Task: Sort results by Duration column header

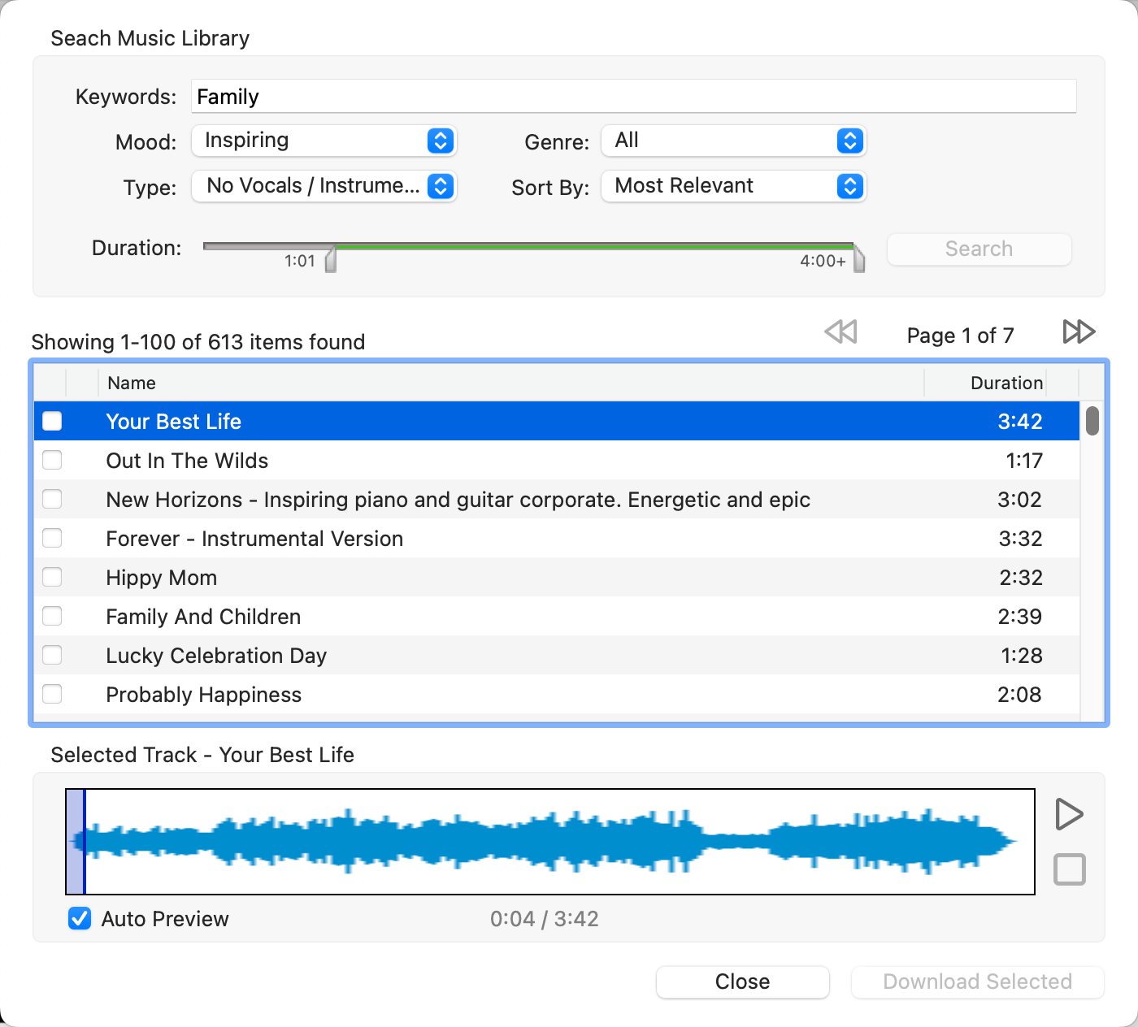Action: [x=1006, y=383]
